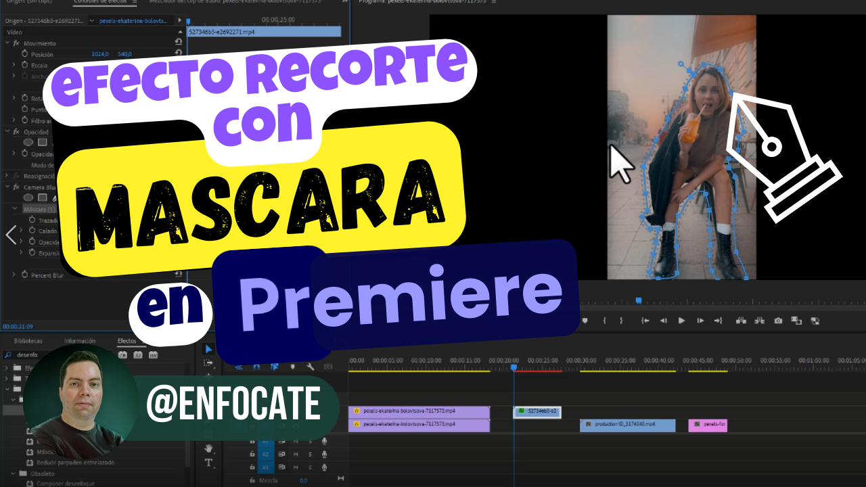The width and height of the screenshot is (866, 487).
Task: Switch to the Efectos tab
Action: pos(127,341)
